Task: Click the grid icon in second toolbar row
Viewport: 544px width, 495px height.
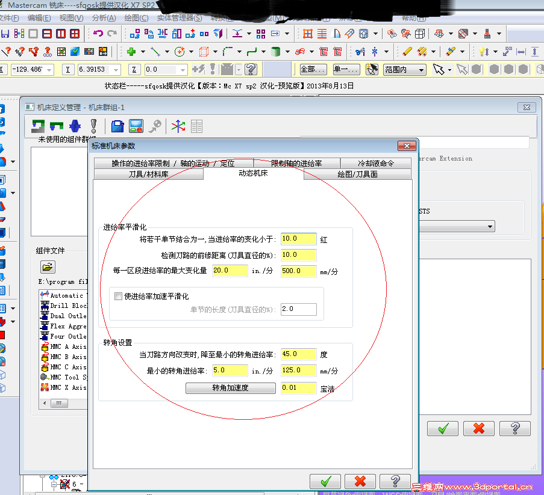Action: (61, 52)
